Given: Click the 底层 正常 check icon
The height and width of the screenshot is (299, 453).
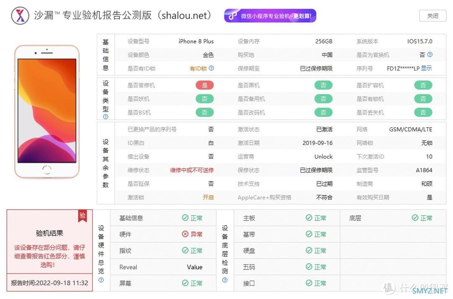Looking at the screenshot, I should point(415,218).
